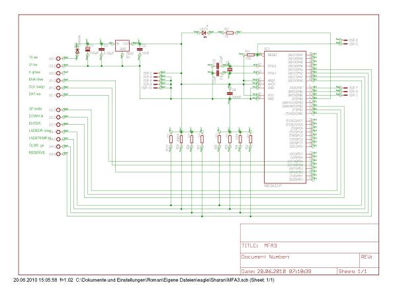Click the 100nF capacitor C4 symbol
The height and width of the screenshot is (297, 397).
pyautogui.click(x=230, y=93)
